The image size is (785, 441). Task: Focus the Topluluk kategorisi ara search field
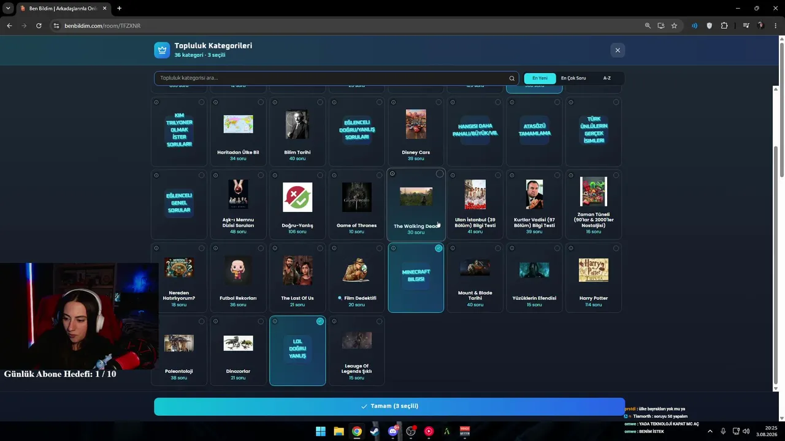(336, 78)
